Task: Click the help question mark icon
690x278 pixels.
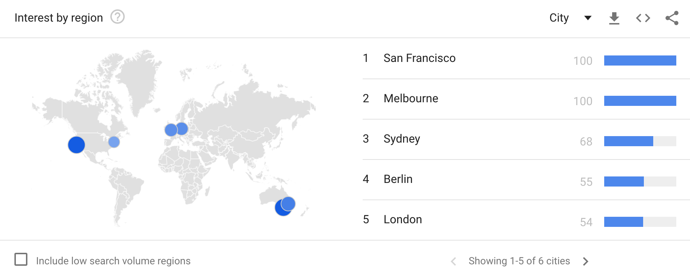Action: (x=117, y=17)
